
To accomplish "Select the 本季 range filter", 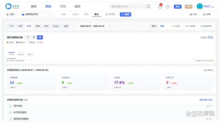I will tap(38, 26).
